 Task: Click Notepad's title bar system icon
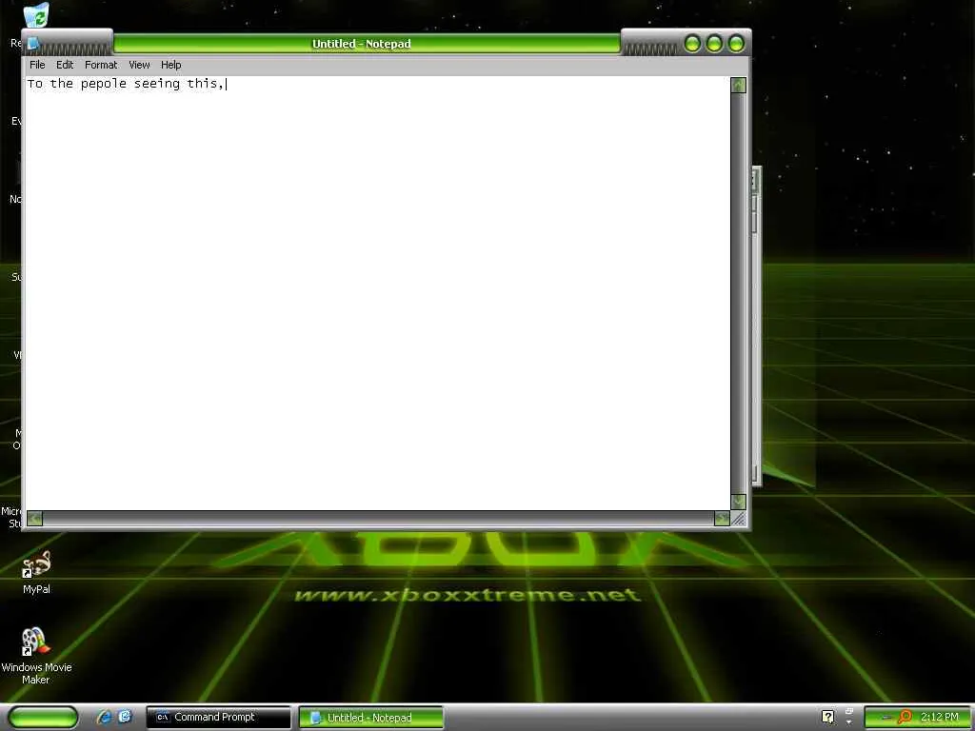tap(33, 44)
